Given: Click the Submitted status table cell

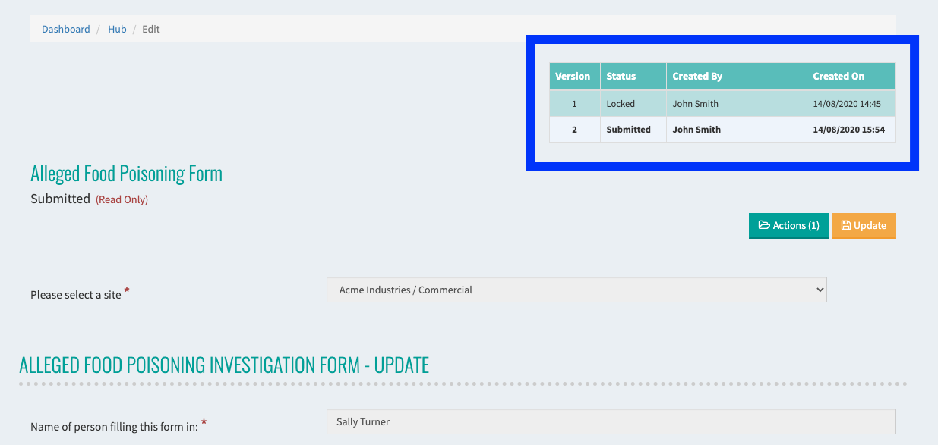Looking at the screenshot, I should tap(633, 130).
